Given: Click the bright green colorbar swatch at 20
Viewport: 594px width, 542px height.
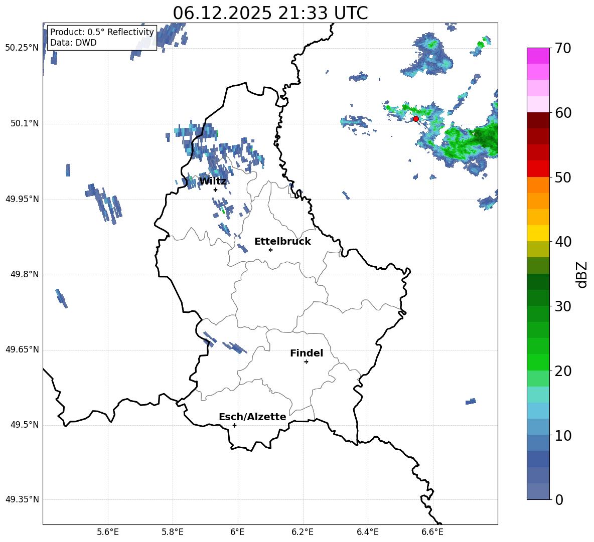Looking at the screenshot, I should (538, 362).
